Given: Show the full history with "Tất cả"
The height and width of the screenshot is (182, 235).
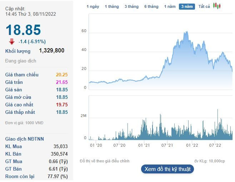Looking at the screenshot, I should pos(204,6).
